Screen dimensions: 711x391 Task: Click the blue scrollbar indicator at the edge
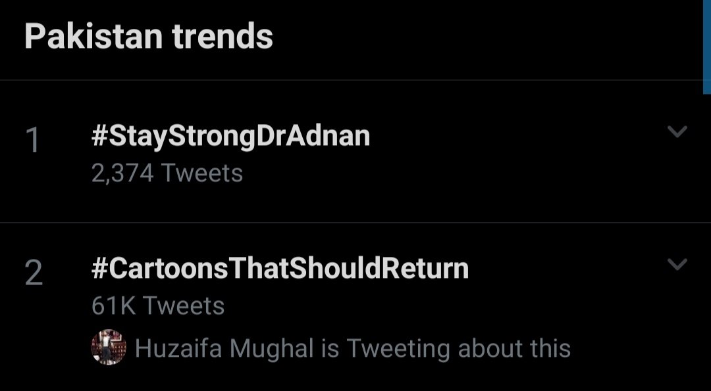coord(706,46)
